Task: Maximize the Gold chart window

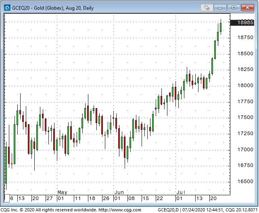Action: coord(234,8)
